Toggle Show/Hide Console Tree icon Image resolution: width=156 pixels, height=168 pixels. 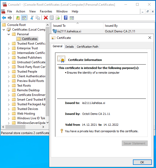click(24, 18)
